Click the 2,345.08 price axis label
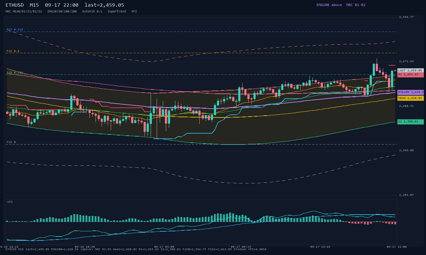Screen dimensions: 426x255 tap(407, 150)
